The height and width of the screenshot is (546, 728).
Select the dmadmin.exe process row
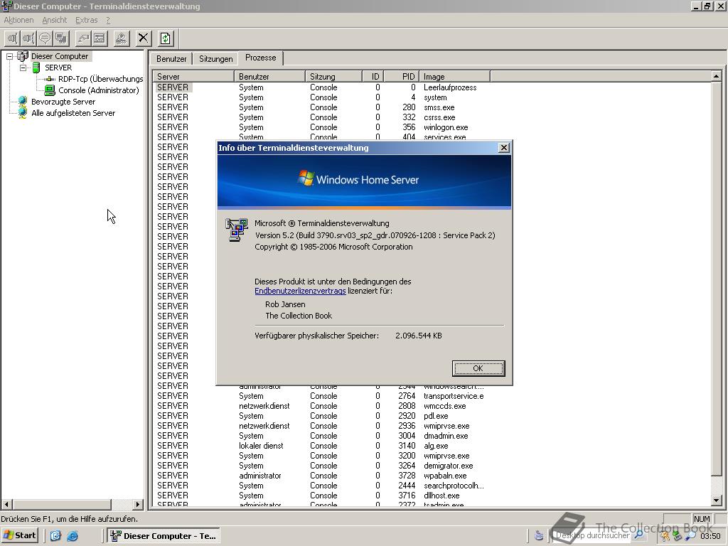point(432,436)
